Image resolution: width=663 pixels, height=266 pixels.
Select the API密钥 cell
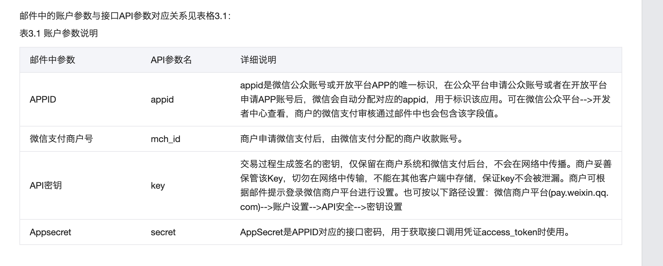(46, 185)
